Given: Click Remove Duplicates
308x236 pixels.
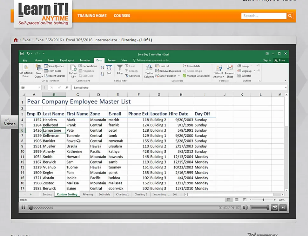Looking at the screenshot, I should [168, 71].
